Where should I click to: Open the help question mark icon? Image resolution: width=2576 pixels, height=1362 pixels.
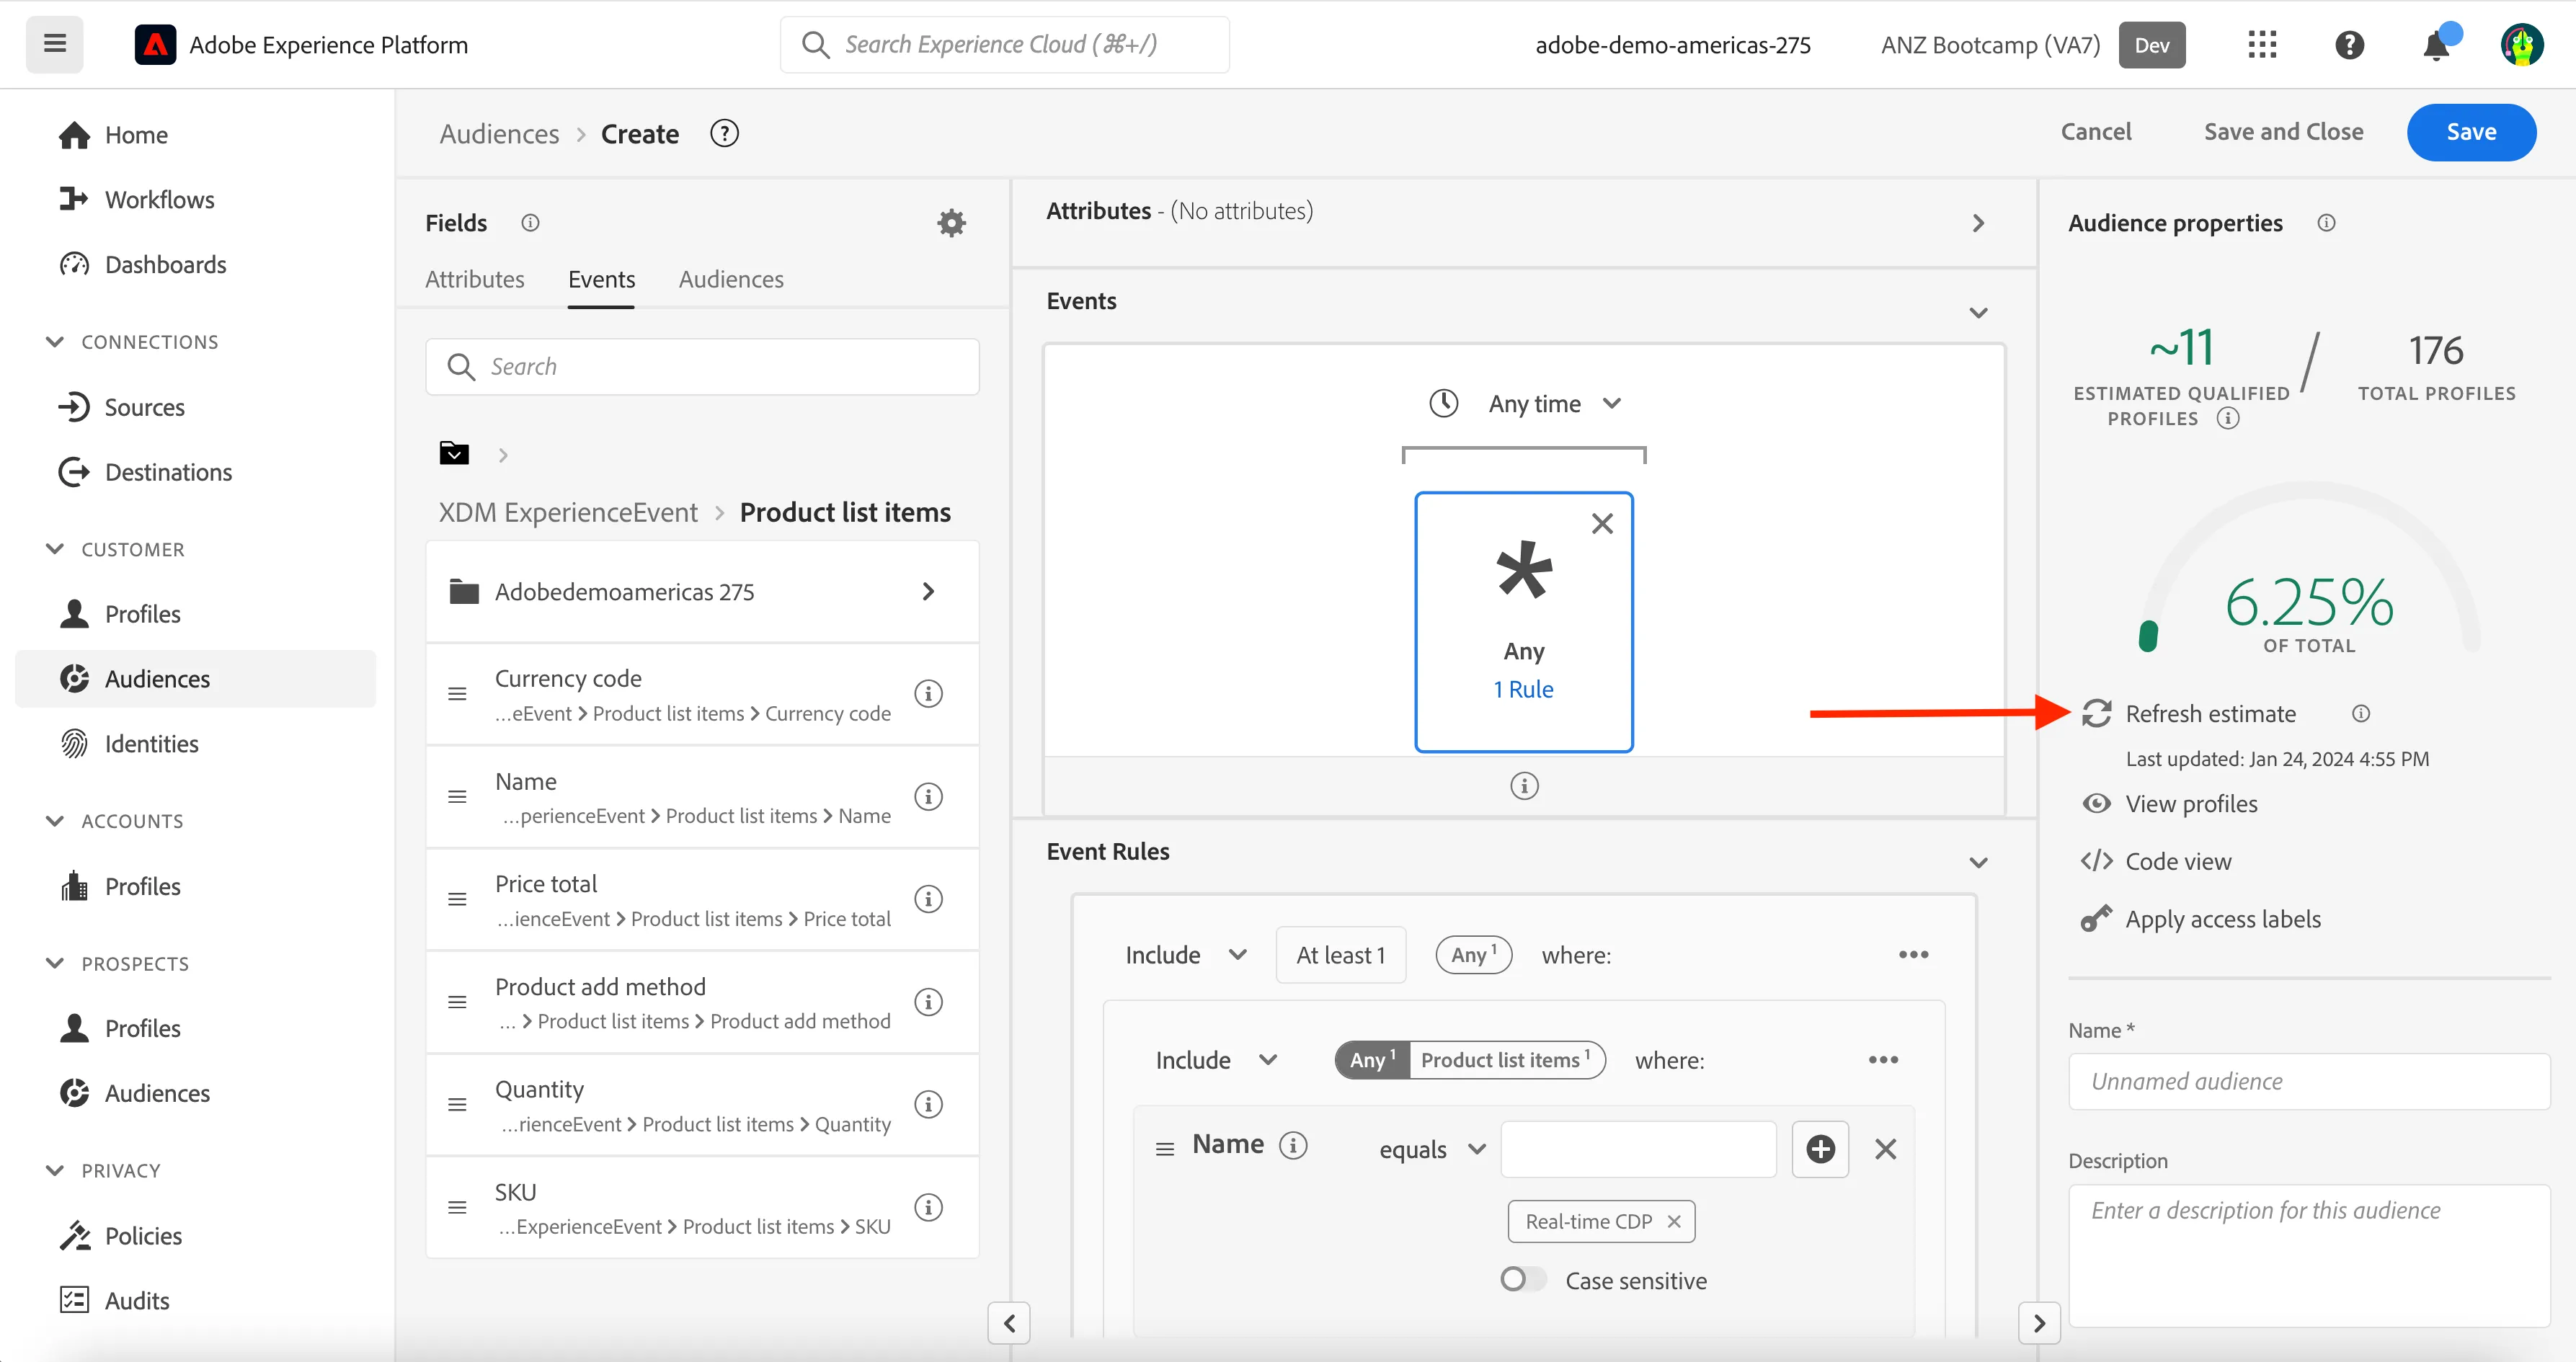tap(2349, 45)
